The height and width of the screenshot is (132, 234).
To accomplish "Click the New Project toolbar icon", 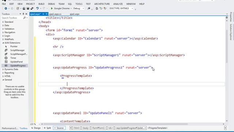I will pos(18,8).
